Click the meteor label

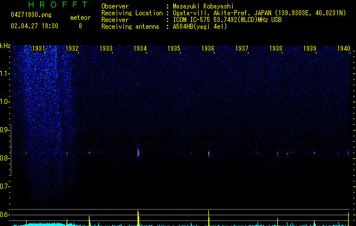click(x=80, y=18)
